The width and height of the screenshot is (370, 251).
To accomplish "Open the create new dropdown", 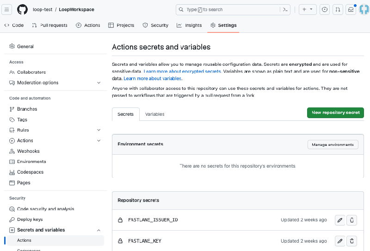I will (x=307, y=9).
